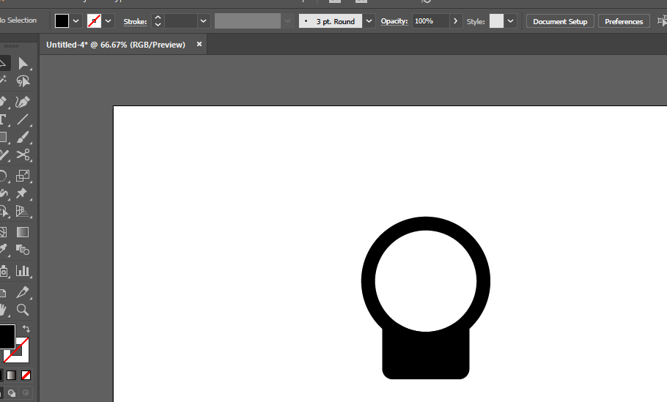Select the Slice tool

23,292
